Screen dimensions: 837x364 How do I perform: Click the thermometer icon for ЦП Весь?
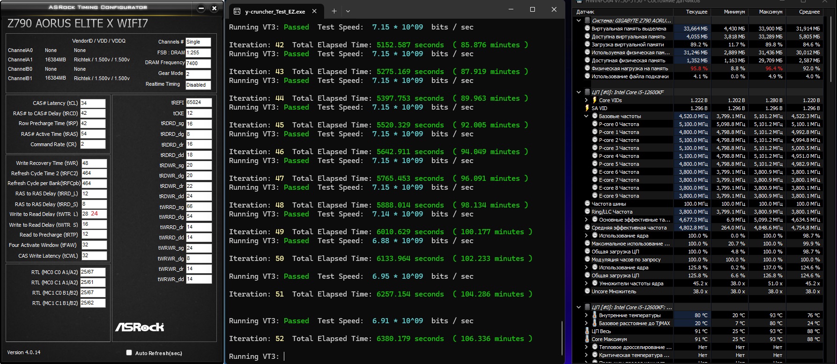coord(587,331)
